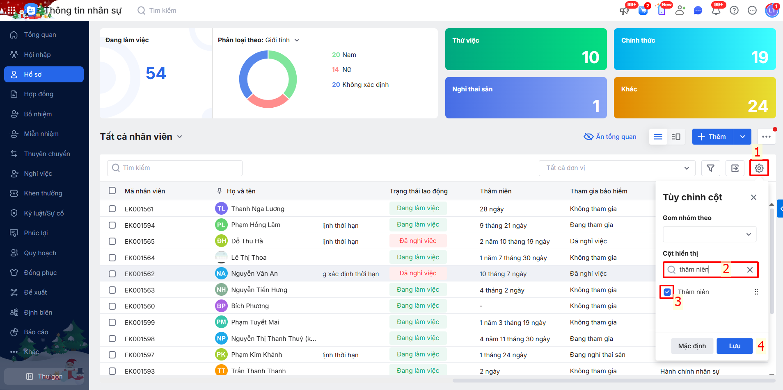Click the filter funnel icon

[x=710, y=168]
